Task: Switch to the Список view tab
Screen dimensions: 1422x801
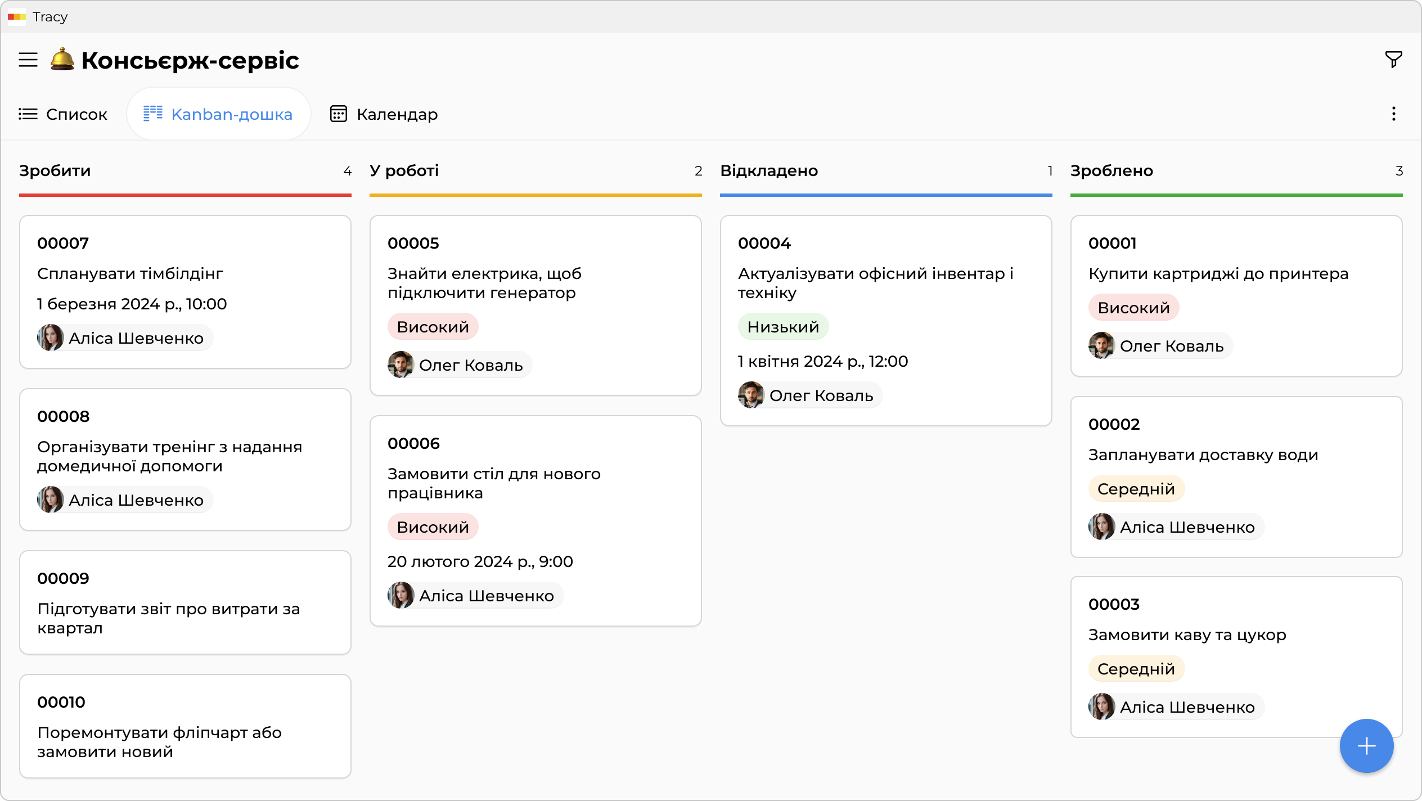Action: click(x=63, y=114)
